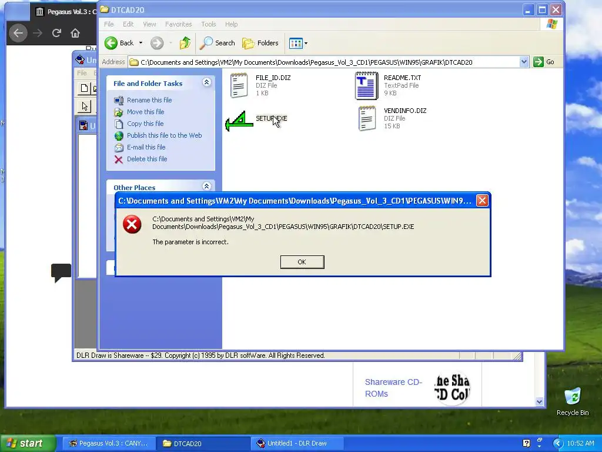
Task: Go Back in the DTCAD20 Explorer window
Action: [x=119, y=43]
